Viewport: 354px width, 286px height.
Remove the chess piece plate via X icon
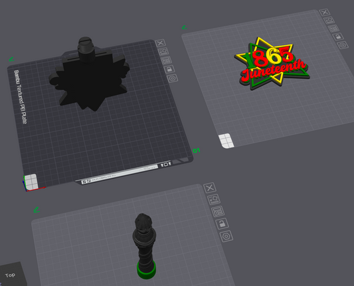coord(210,188)
